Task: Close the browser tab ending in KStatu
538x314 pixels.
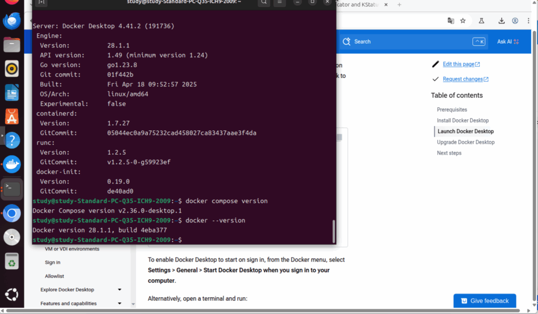Action: pyautogui.click(x=386, y=5)
